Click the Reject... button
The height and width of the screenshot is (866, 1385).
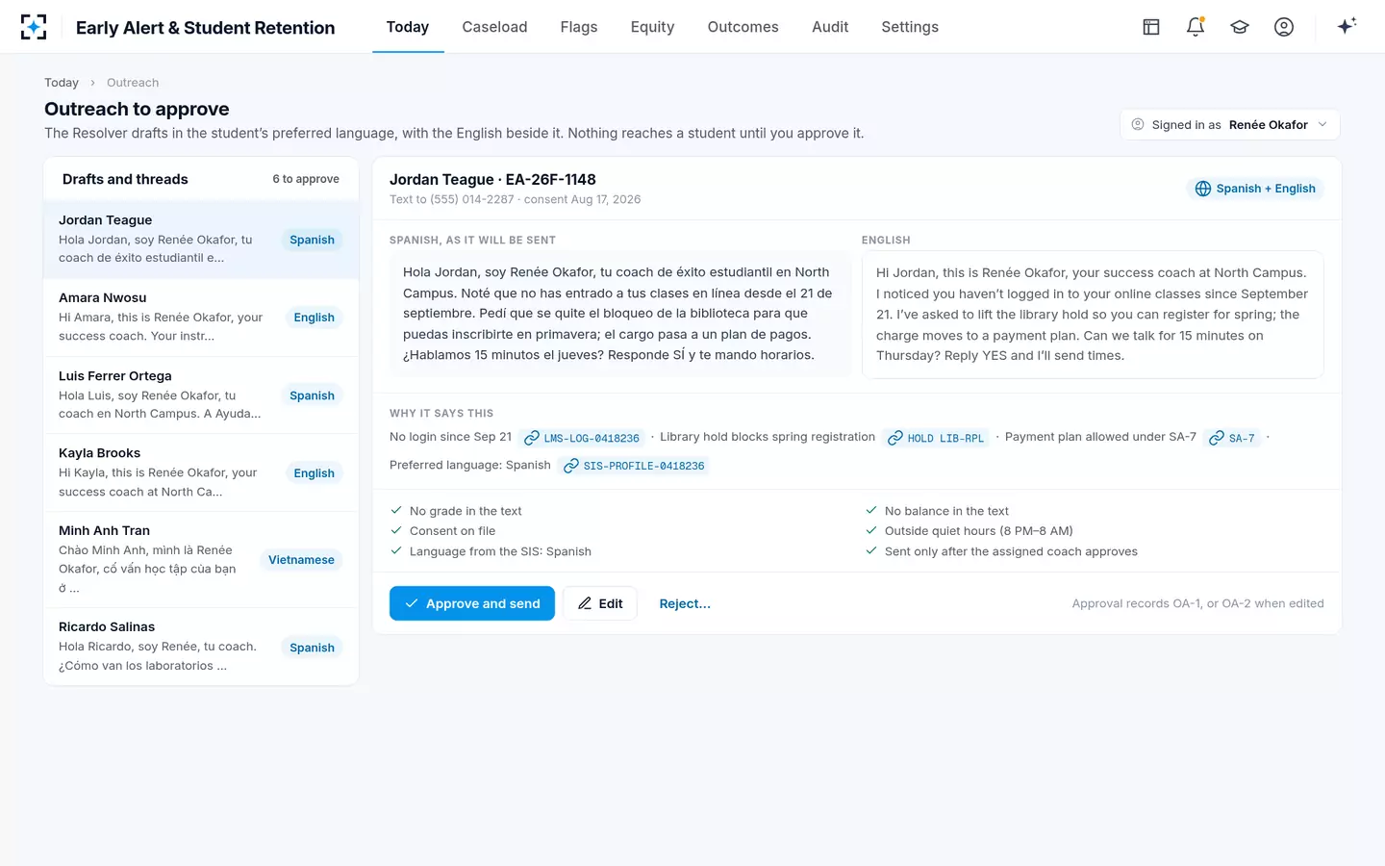pyautogui.click(x=685, y=603)
